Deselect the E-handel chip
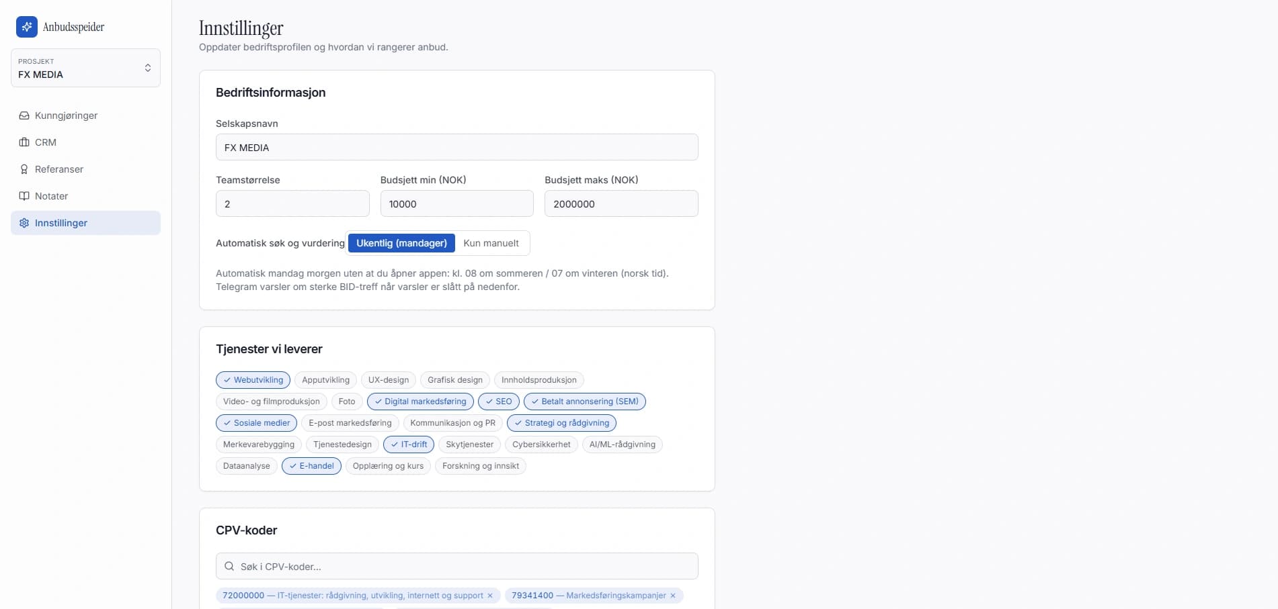This screenshot has width=1278, height=609. [311, 466]
